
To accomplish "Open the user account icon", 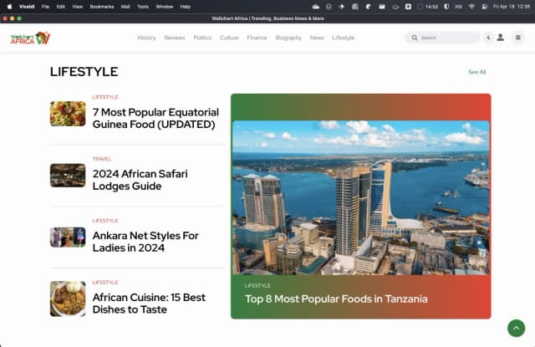I will click(500, 38).
